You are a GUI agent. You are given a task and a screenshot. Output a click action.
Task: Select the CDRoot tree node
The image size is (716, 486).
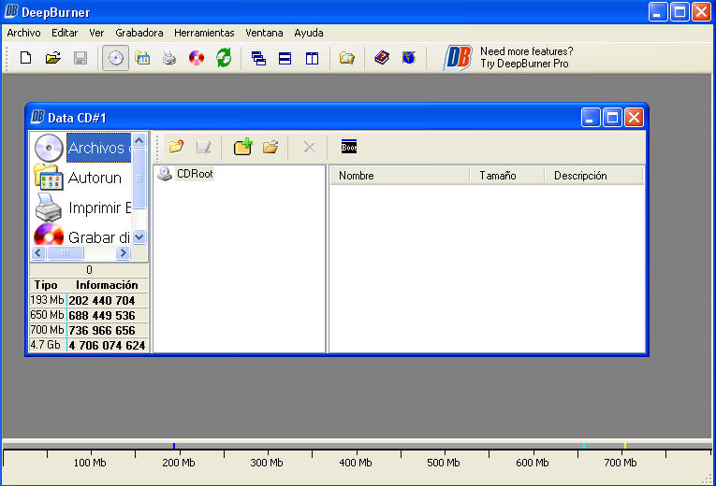click(x=195, y=174)
